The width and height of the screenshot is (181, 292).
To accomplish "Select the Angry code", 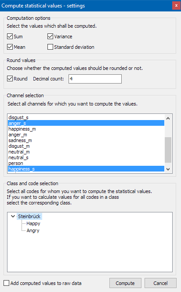I will tap(33, 230).
